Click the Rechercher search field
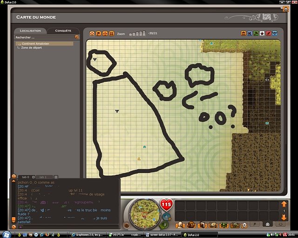The image size is (298, 238). pyautogui.click(x=44, y=37)
